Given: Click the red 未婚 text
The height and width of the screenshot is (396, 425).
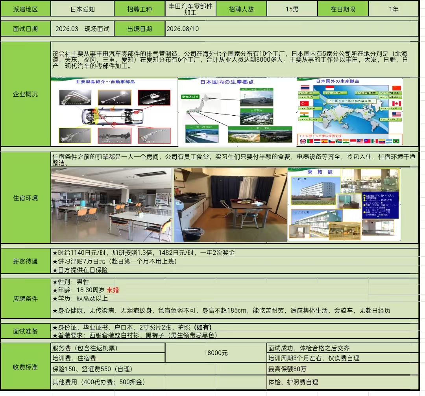Looking at the screenshot, I should point(113,290).
